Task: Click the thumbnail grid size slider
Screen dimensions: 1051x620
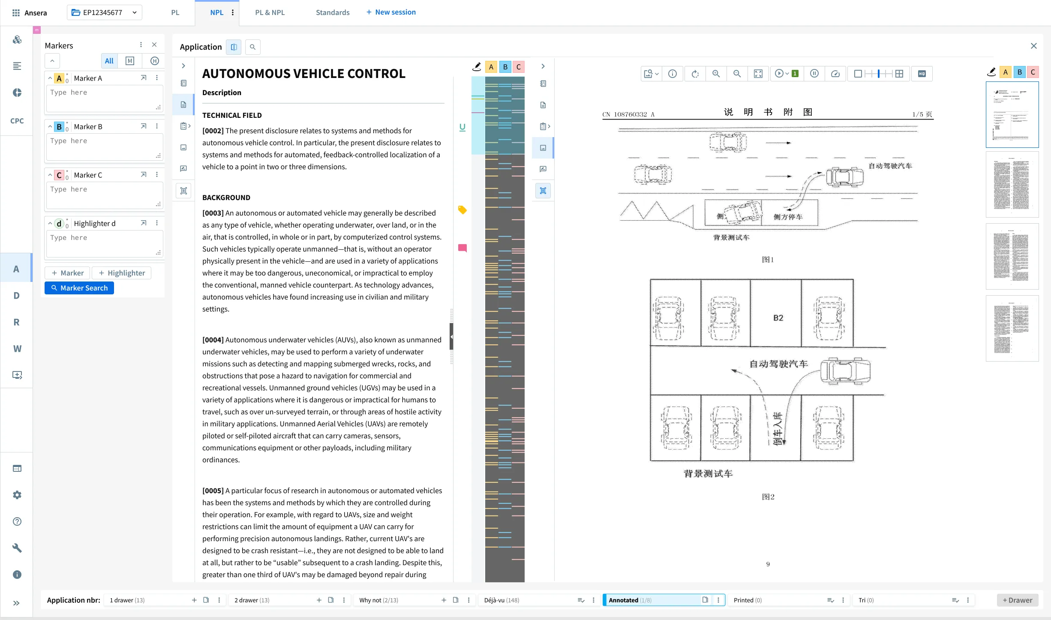Action: pyautogui.click(x=879, y=74)
